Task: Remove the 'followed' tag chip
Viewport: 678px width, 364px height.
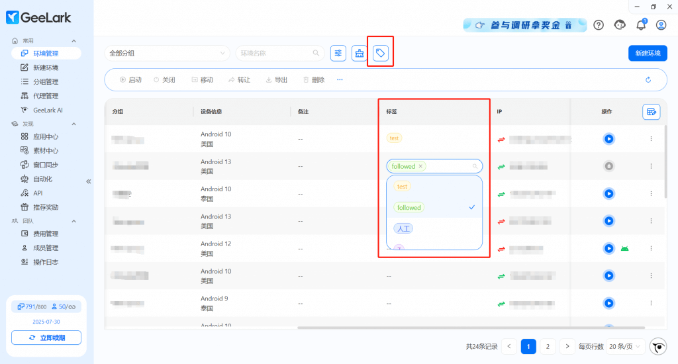Action: coord(420,166)
